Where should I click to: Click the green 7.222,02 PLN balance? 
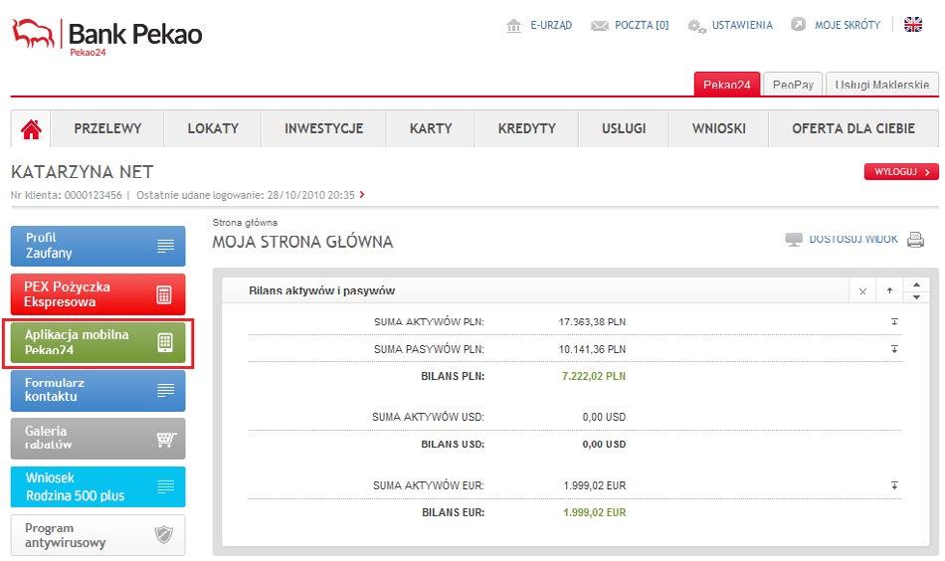click(594, 376)
